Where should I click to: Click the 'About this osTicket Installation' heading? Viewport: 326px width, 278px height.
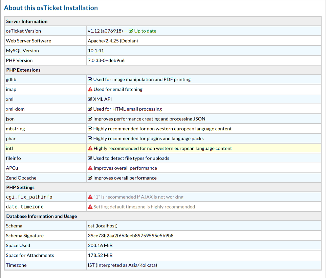tap(51, 8)
